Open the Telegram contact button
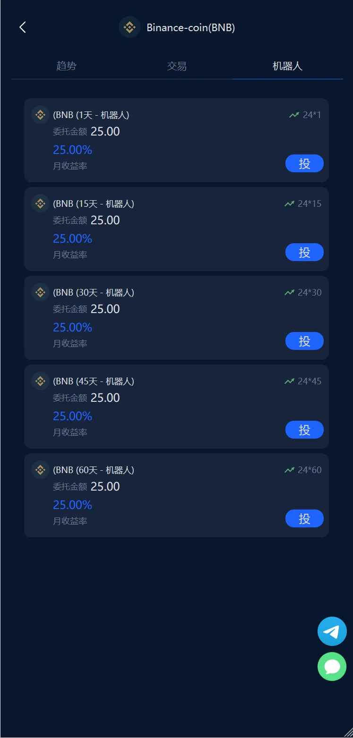353x738 pixels. coord(332,631)
